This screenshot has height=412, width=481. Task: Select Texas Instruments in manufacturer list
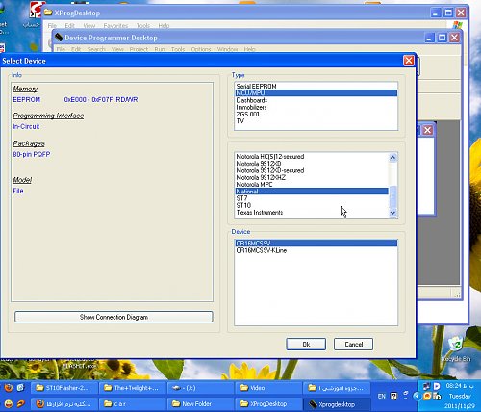(x=312, y=213)
